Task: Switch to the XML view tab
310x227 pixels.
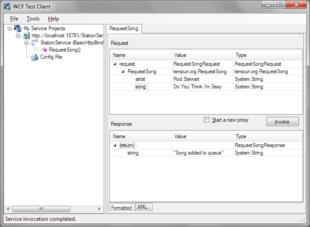Action: pos(144,207)
